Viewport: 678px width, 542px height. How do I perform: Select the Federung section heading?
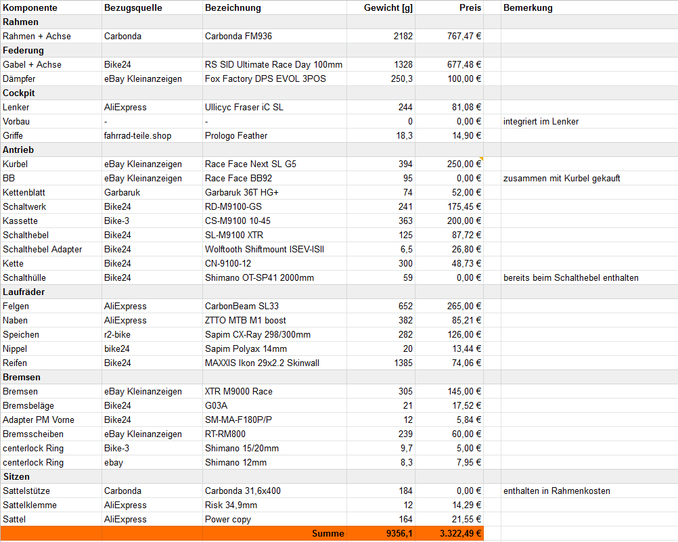[51, 50]
